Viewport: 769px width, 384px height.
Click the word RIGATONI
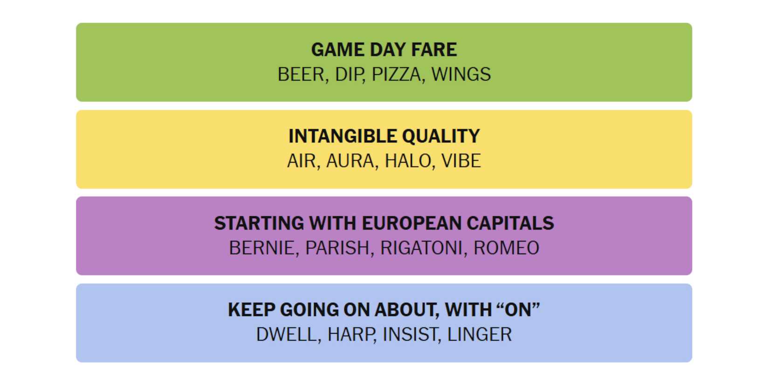[x=421, y=248]
